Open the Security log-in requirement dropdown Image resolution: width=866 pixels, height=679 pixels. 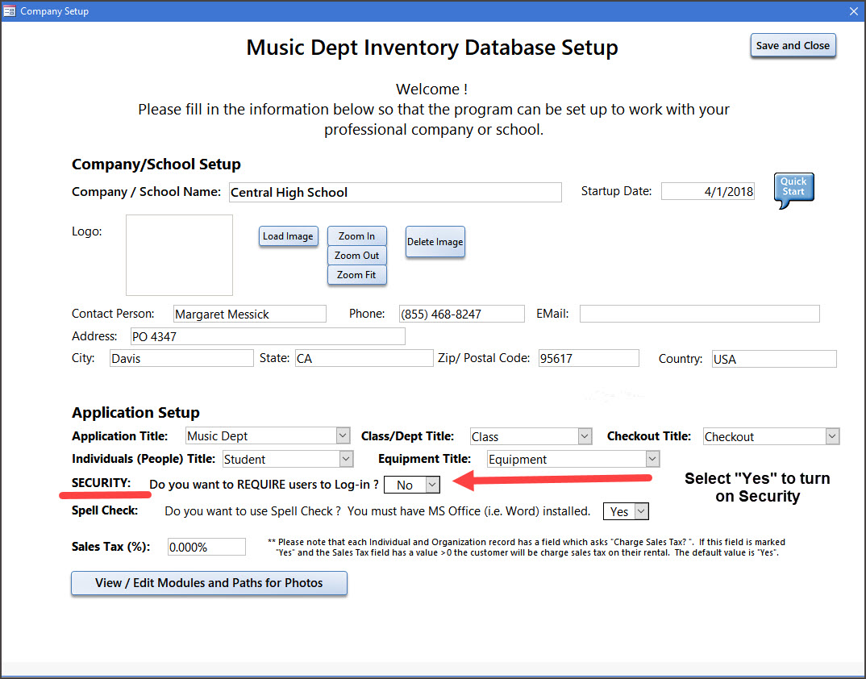pos(432,485)
